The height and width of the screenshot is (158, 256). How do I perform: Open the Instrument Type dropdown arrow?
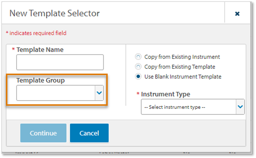pyautogui.click(x=240, y=107)
